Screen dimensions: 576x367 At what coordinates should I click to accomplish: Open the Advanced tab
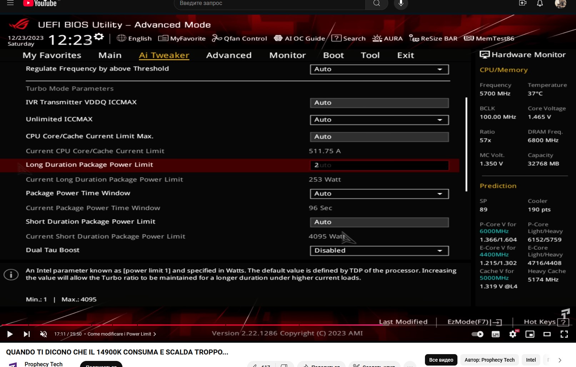[x=229, y=55]
